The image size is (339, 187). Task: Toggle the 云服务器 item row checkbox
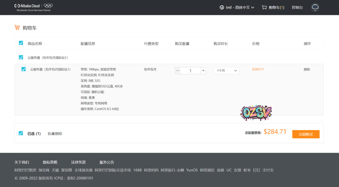point(24,69)
